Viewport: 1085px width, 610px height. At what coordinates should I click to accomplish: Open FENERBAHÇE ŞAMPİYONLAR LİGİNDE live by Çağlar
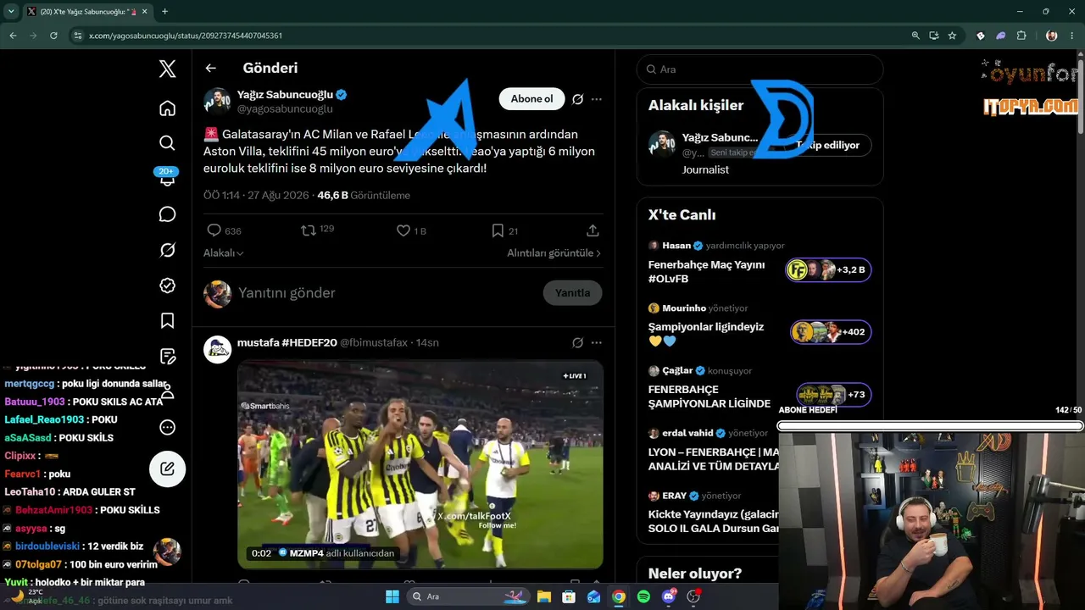coord(709,396)
